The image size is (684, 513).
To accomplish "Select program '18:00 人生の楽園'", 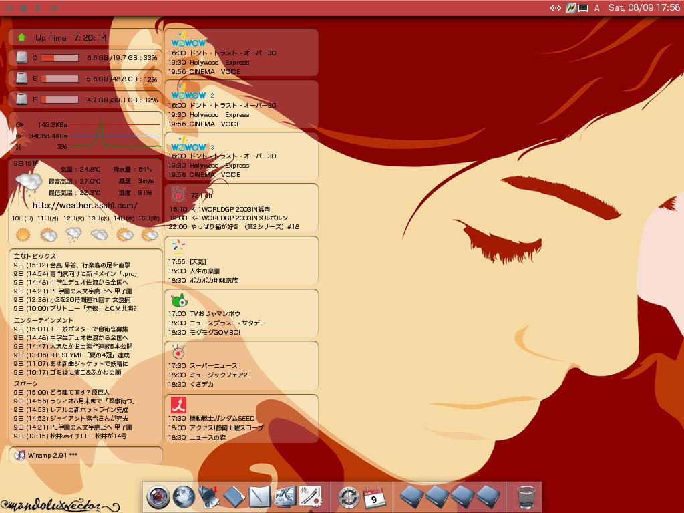I will [x=194, y=271].
